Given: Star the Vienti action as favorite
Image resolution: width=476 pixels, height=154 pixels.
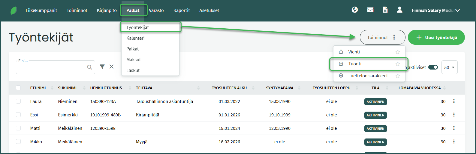Looking at the screenshot, I should click(x=398, y=52).
